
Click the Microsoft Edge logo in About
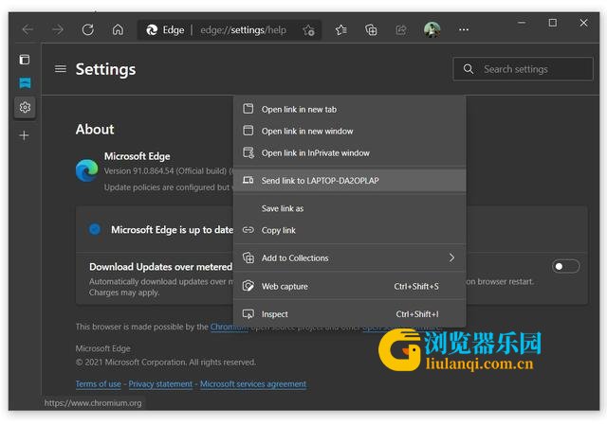86,170
